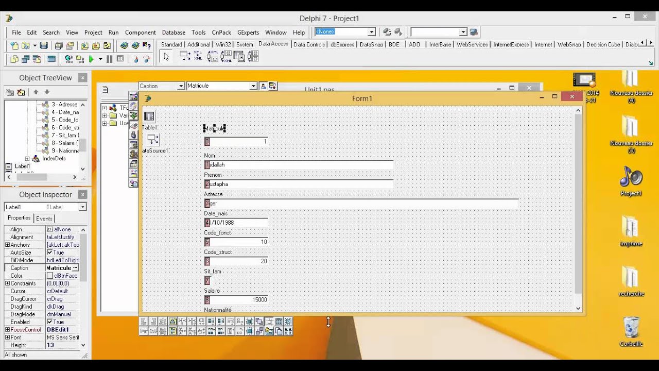Open the CnPack menu
659x371 pixels.
[221, 32]
